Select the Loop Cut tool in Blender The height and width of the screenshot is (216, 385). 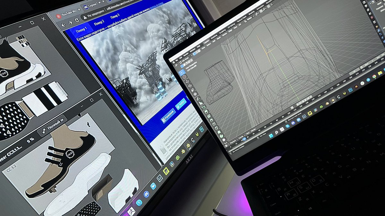(214, 124)
